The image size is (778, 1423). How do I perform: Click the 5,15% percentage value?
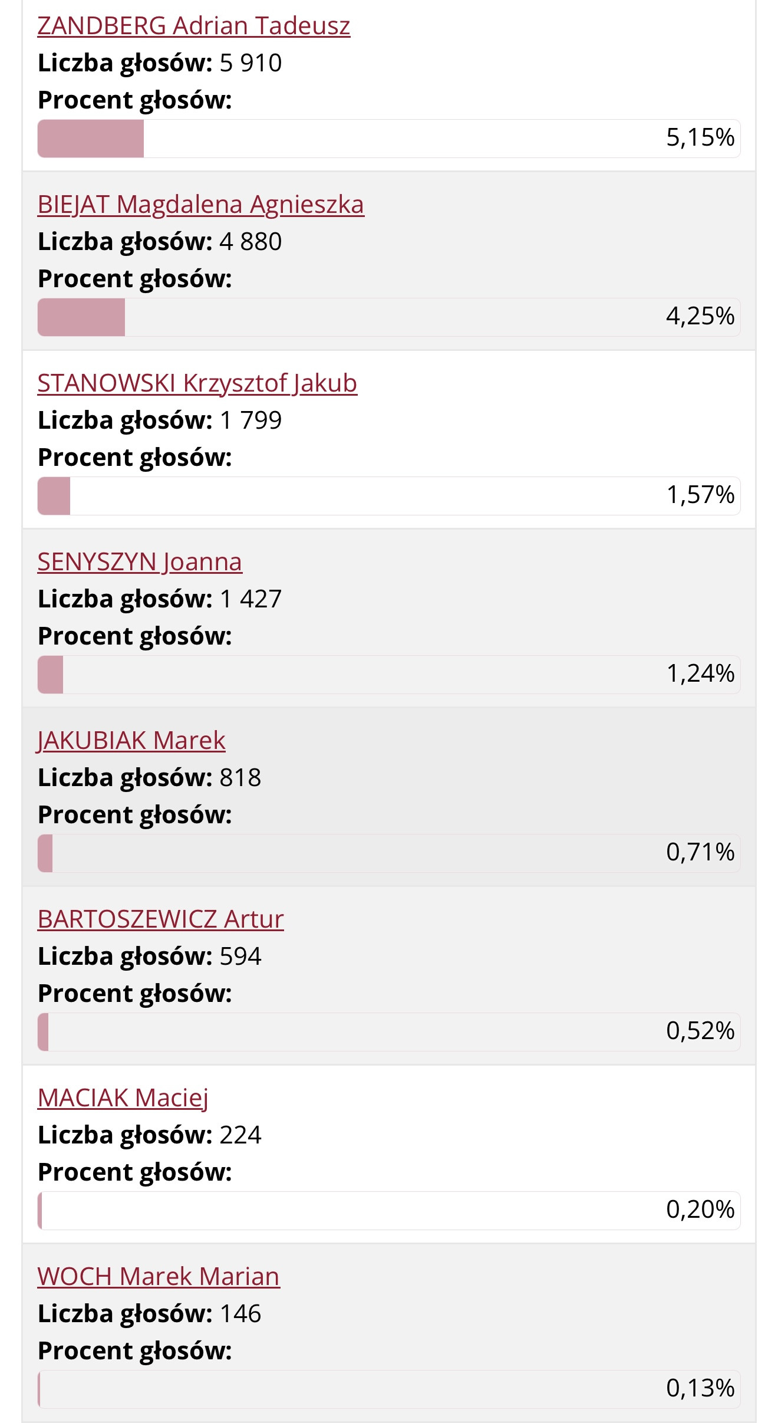point(700,138)
